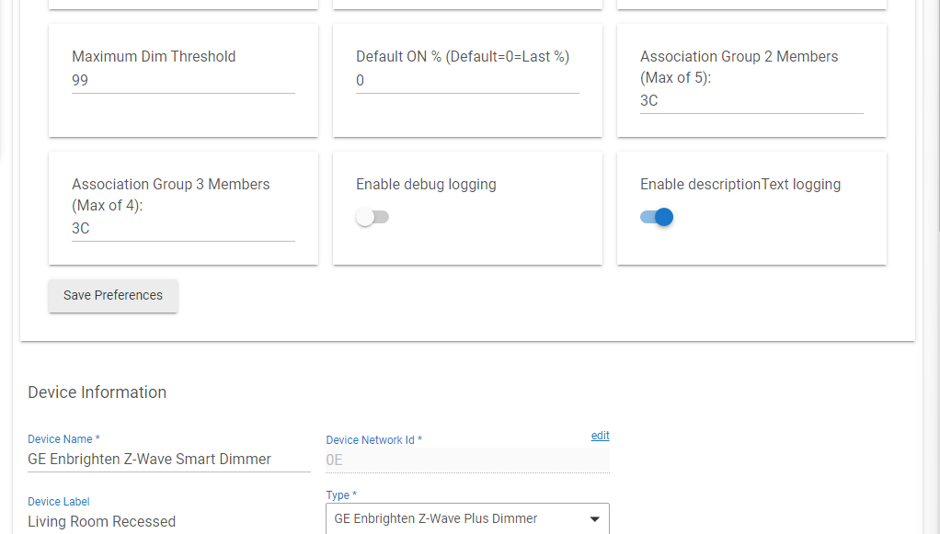Click the Save Preferences button
940x534 pixels.
click(x=113, y=295)
